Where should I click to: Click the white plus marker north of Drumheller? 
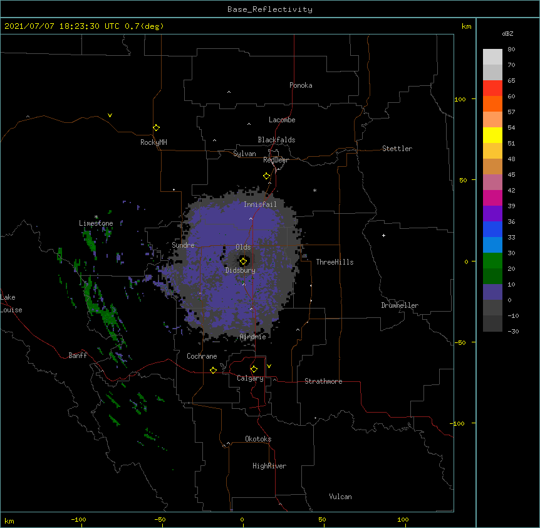coord(383,235)
